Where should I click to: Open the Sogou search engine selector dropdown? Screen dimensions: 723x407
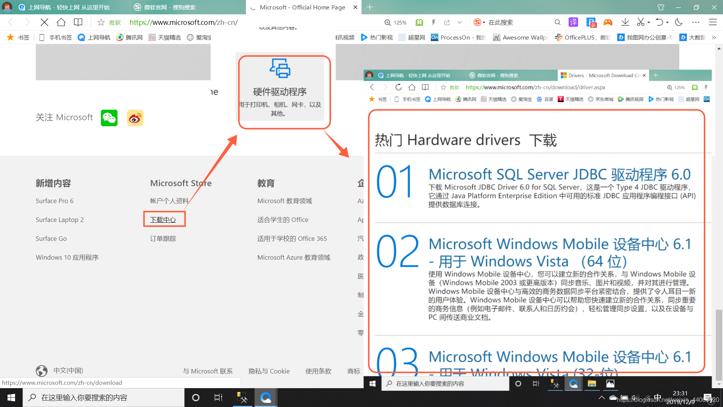click(x=479, y=22)
